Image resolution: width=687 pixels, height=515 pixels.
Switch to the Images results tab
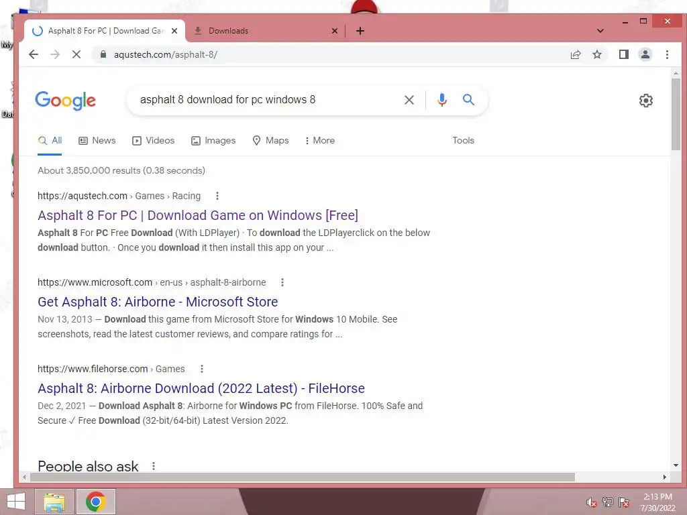pos(213,141)
